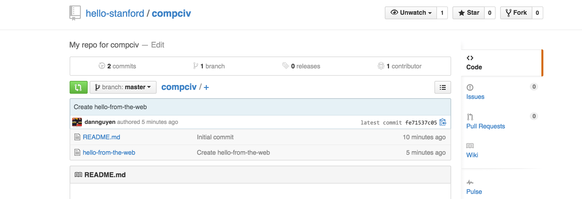582x199 pixels.
Task: Open dannguyen author profile
Action: point(100,122)
